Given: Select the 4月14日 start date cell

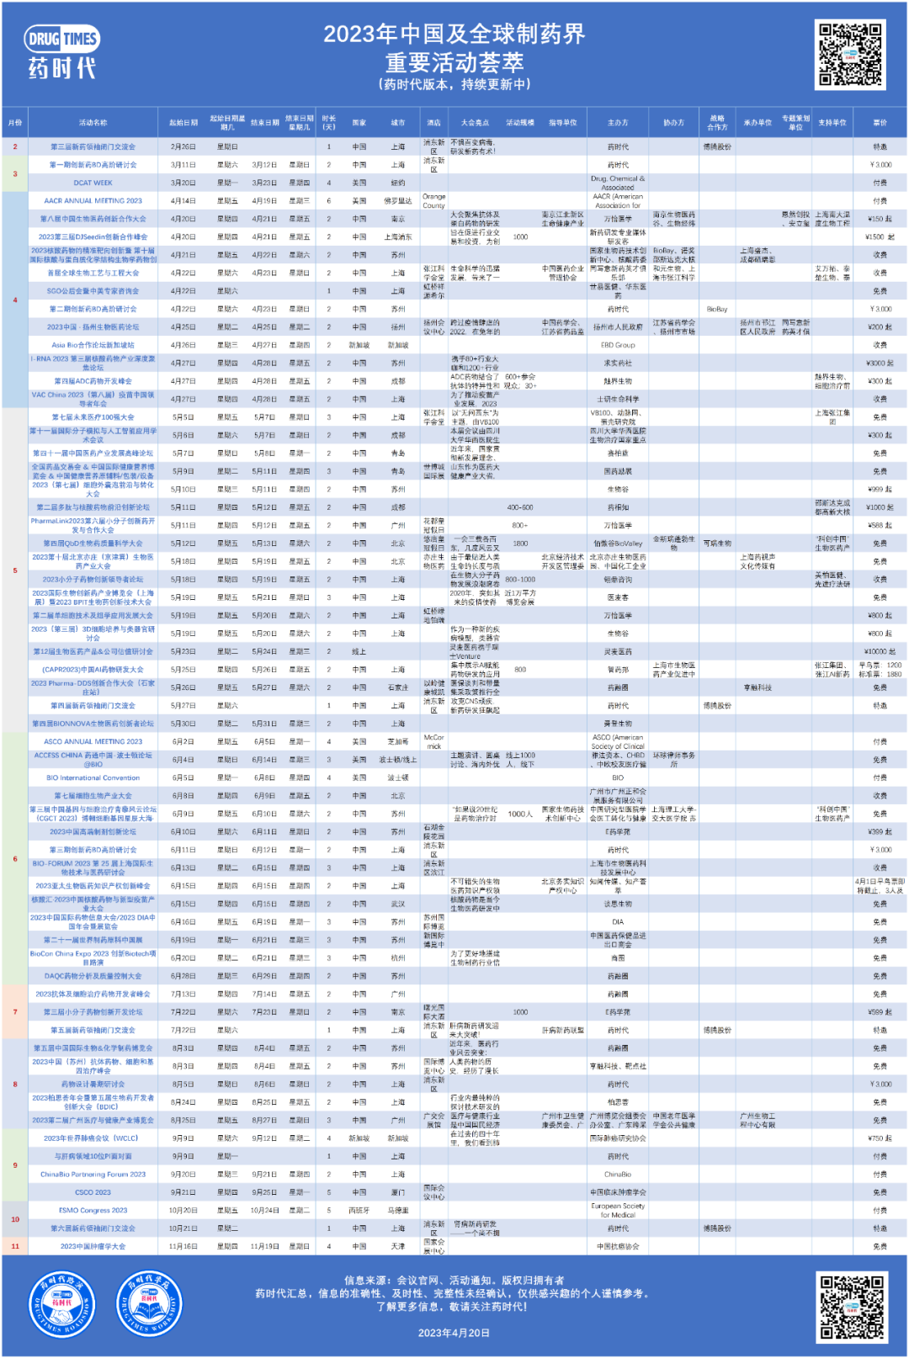Looking at the screenshot, I should tap(183, 201).
